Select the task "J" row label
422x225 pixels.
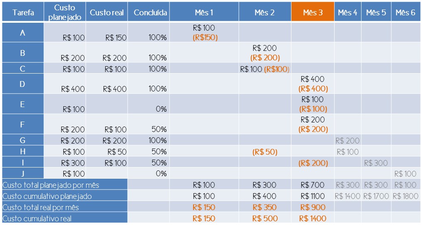point(23,173)
